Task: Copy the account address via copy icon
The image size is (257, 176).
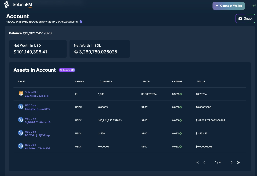Action: [x=81, y=22]
